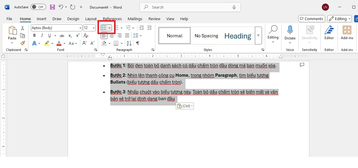
Task: Click the Bullets list icon
Action: tap(104, 28)
